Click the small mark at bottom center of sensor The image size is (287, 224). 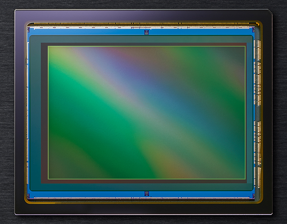coord(147,193)
